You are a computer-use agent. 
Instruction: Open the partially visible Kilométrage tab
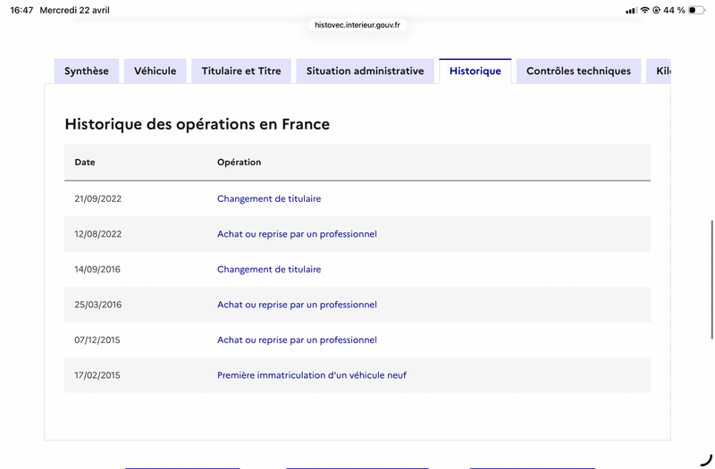point(659,71)
